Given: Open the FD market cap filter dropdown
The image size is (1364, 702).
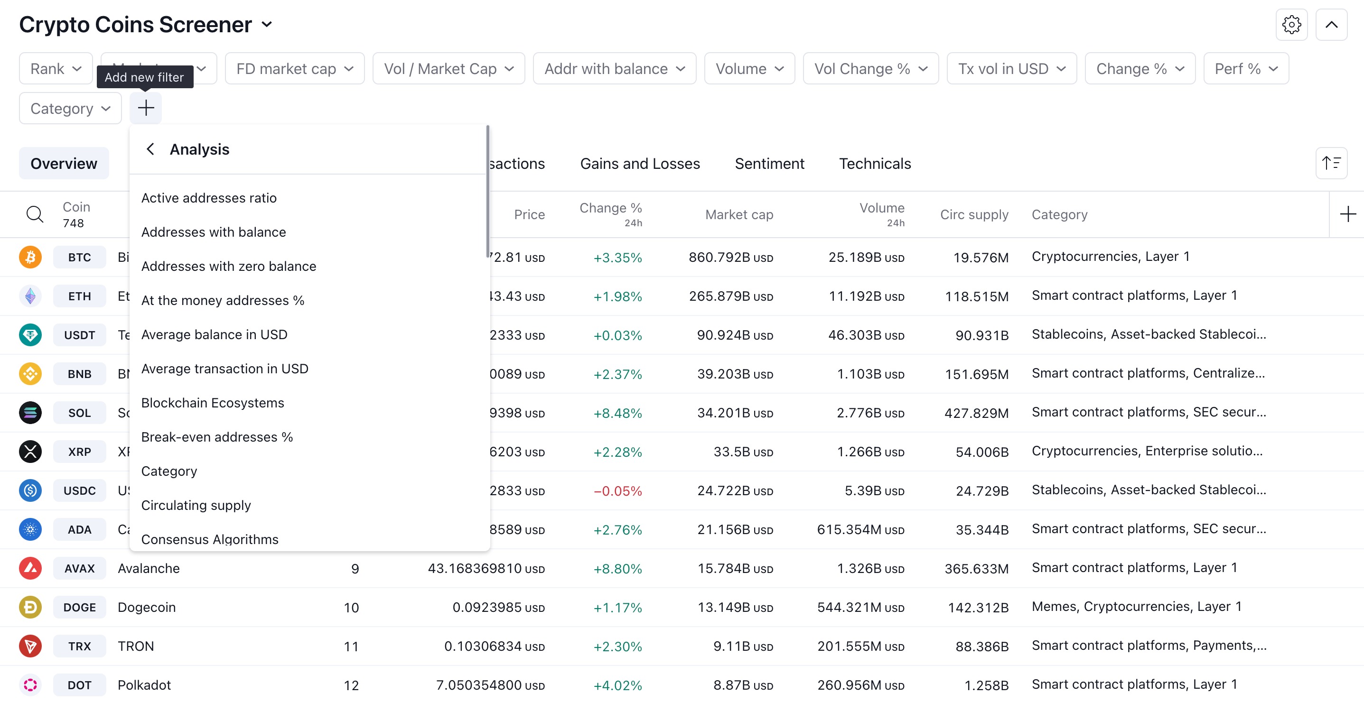Looking at the screenshot, I should [x=295, y=68].
